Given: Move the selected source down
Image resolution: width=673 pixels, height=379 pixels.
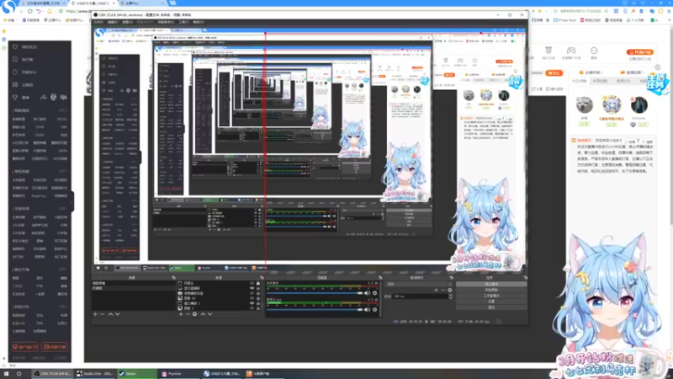Looking at the screenshot, I should tap(209, 314).
